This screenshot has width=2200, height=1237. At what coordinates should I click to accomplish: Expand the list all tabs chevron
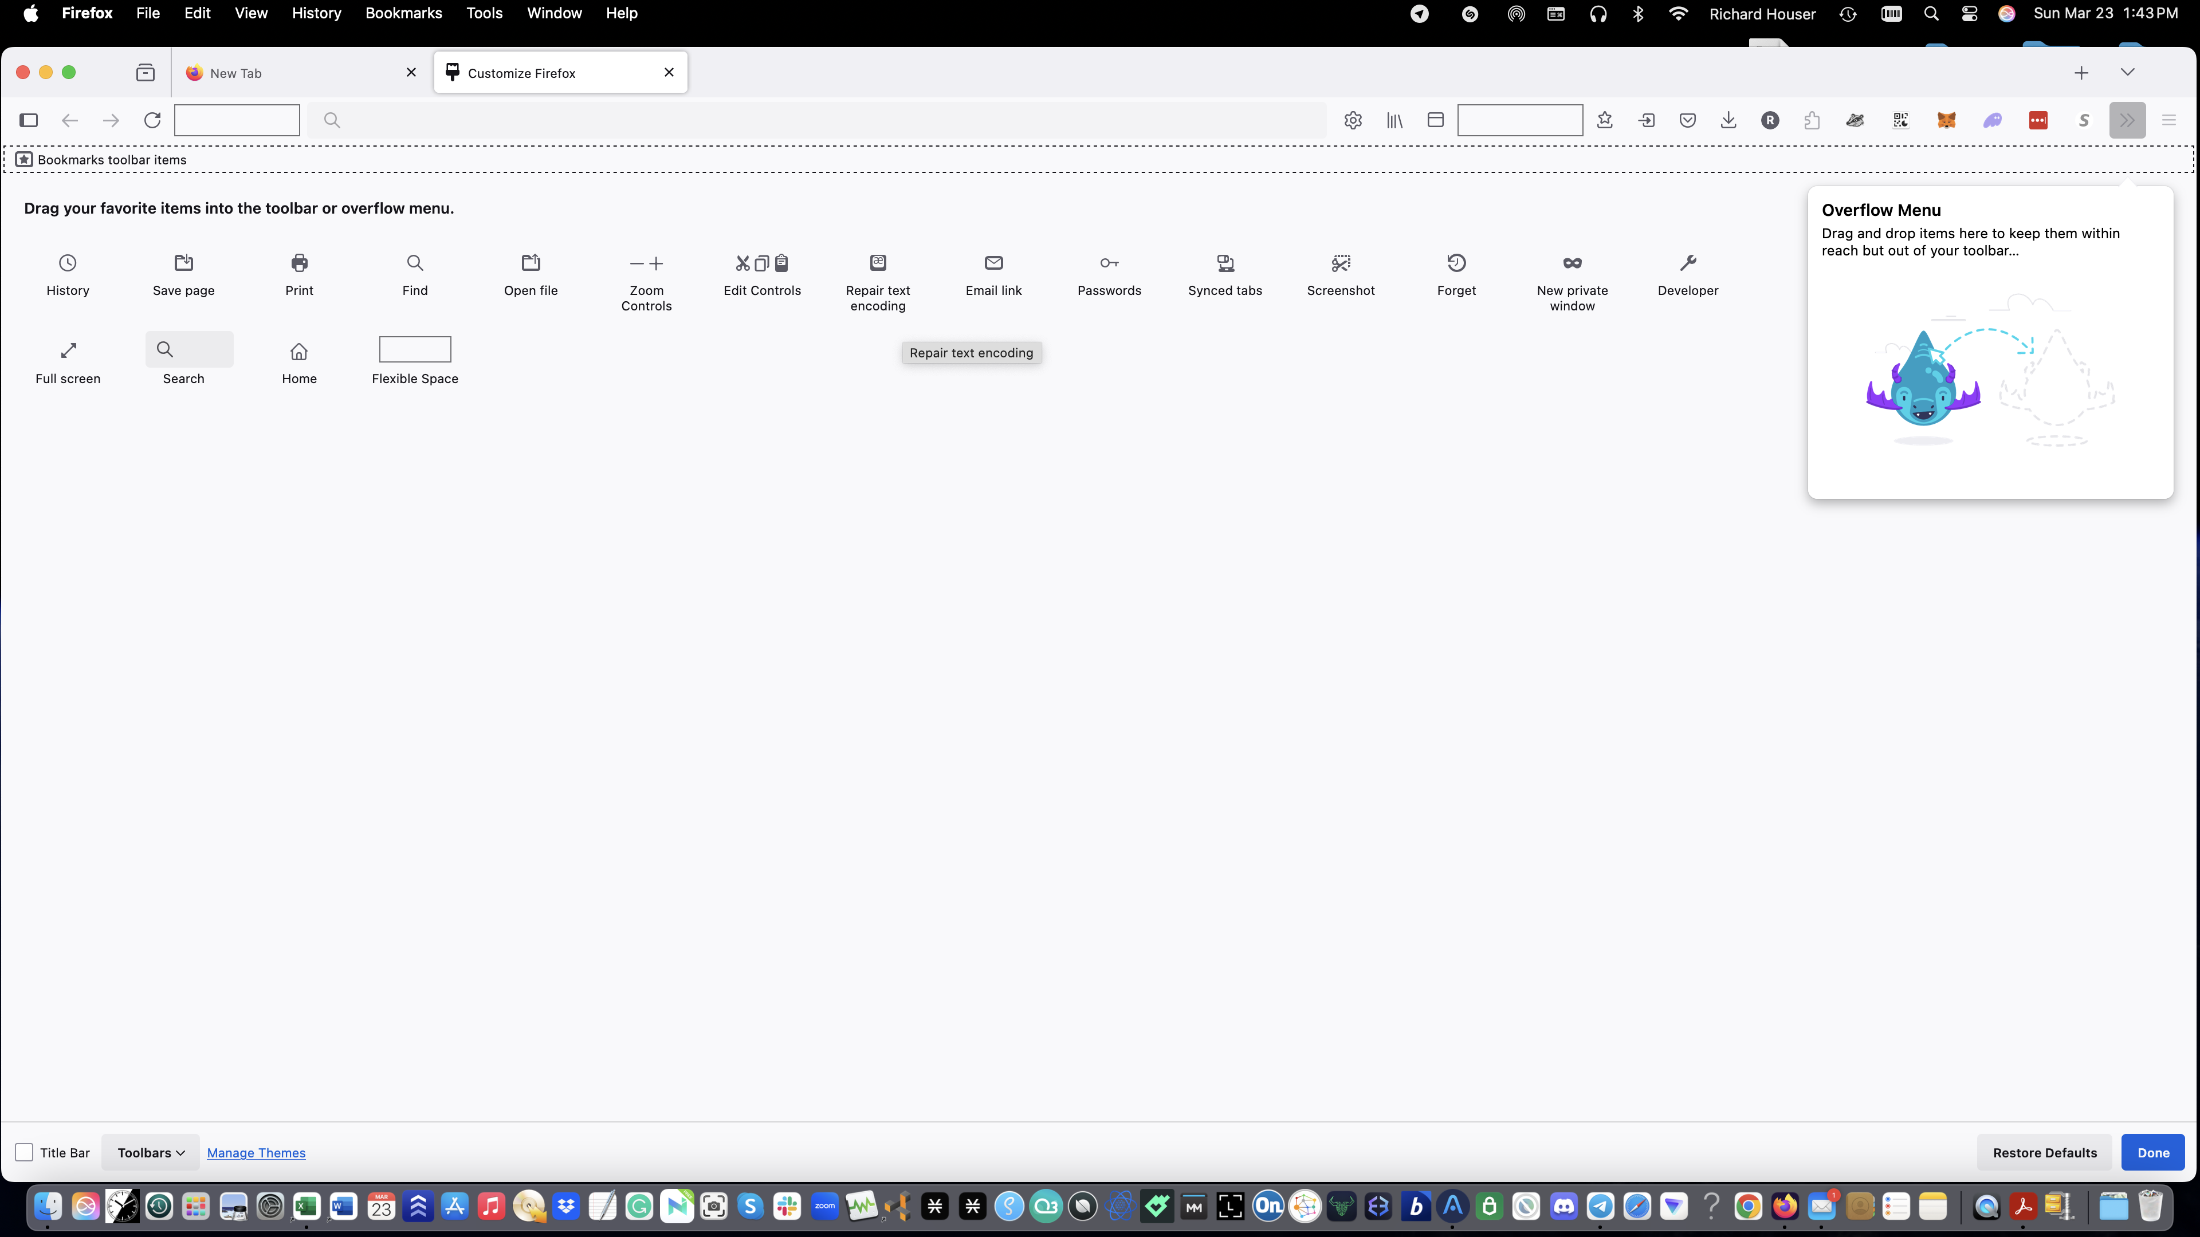click(2127, 73)
